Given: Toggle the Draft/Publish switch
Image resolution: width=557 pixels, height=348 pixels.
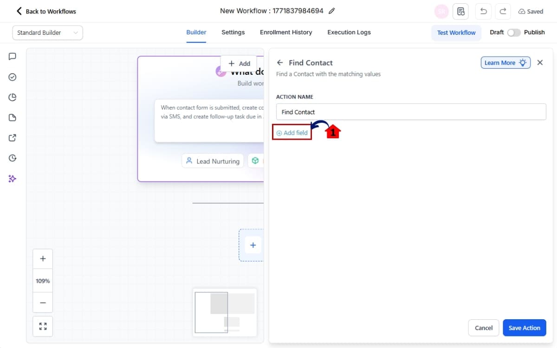Looking at the screenshot, I should click(x=513, y=32).
